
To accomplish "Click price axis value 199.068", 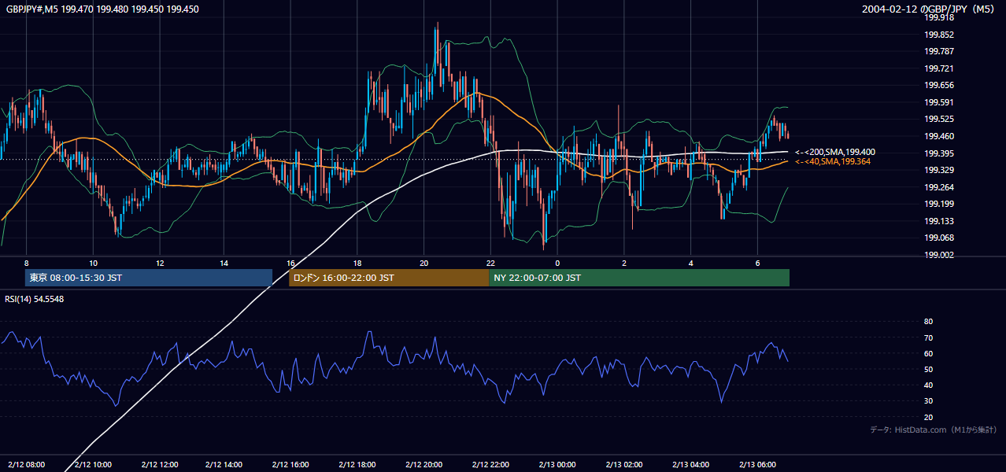I will tap(938, 238).
